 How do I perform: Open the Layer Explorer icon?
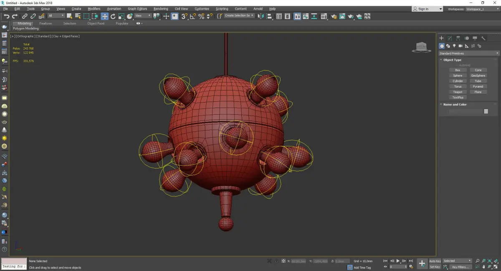pos(288,16)
